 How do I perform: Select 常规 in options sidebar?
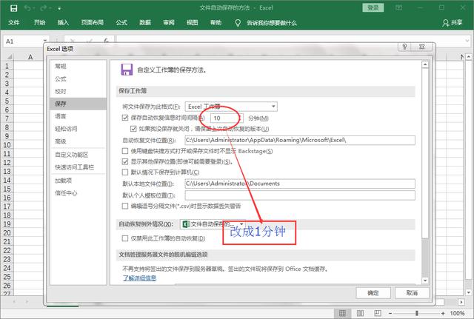tap(78, 66)
